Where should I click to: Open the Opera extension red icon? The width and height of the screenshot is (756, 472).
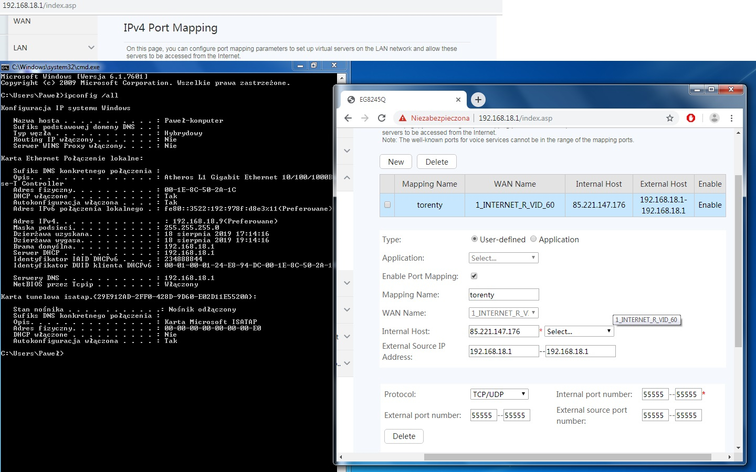tap(691, 118)
